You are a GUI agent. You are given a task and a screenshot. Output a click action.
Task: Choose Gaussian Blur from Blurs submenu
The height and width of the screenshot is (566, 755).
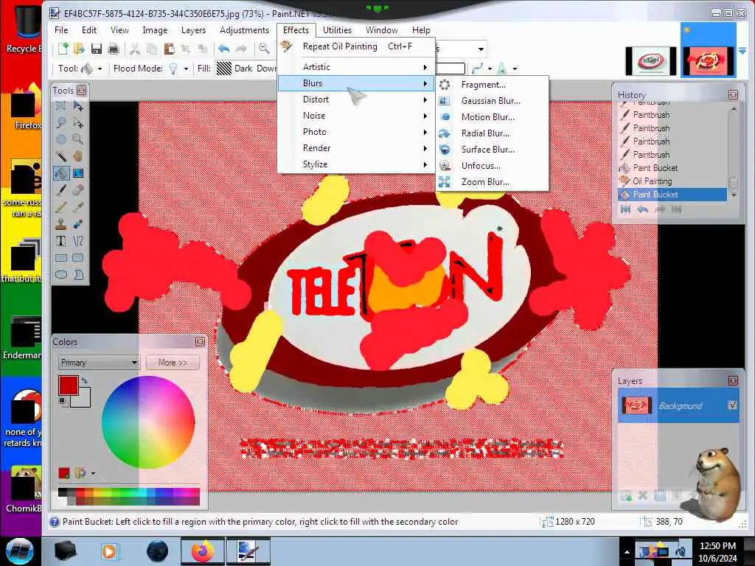pos(492,100)
